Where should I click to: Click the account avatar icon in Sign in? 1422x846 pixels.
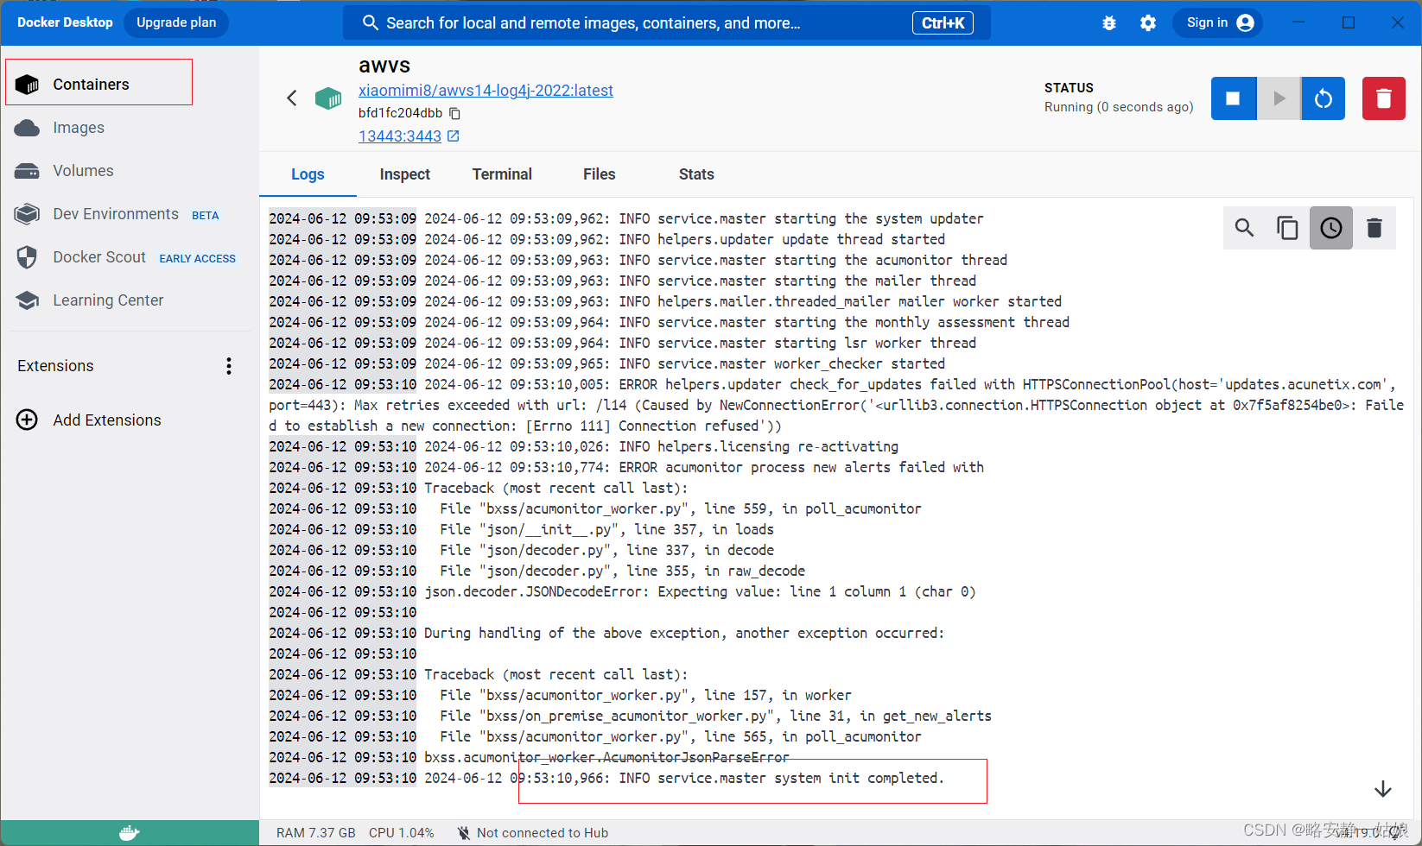pyautogui.click(x=1246, y=22)
